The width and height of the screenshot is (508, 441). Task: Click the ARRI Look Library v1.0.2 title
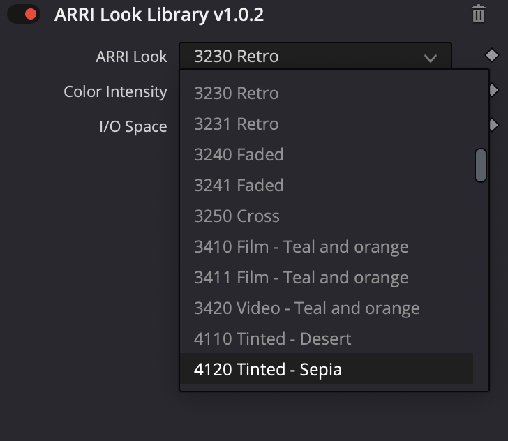click(159, 15)
